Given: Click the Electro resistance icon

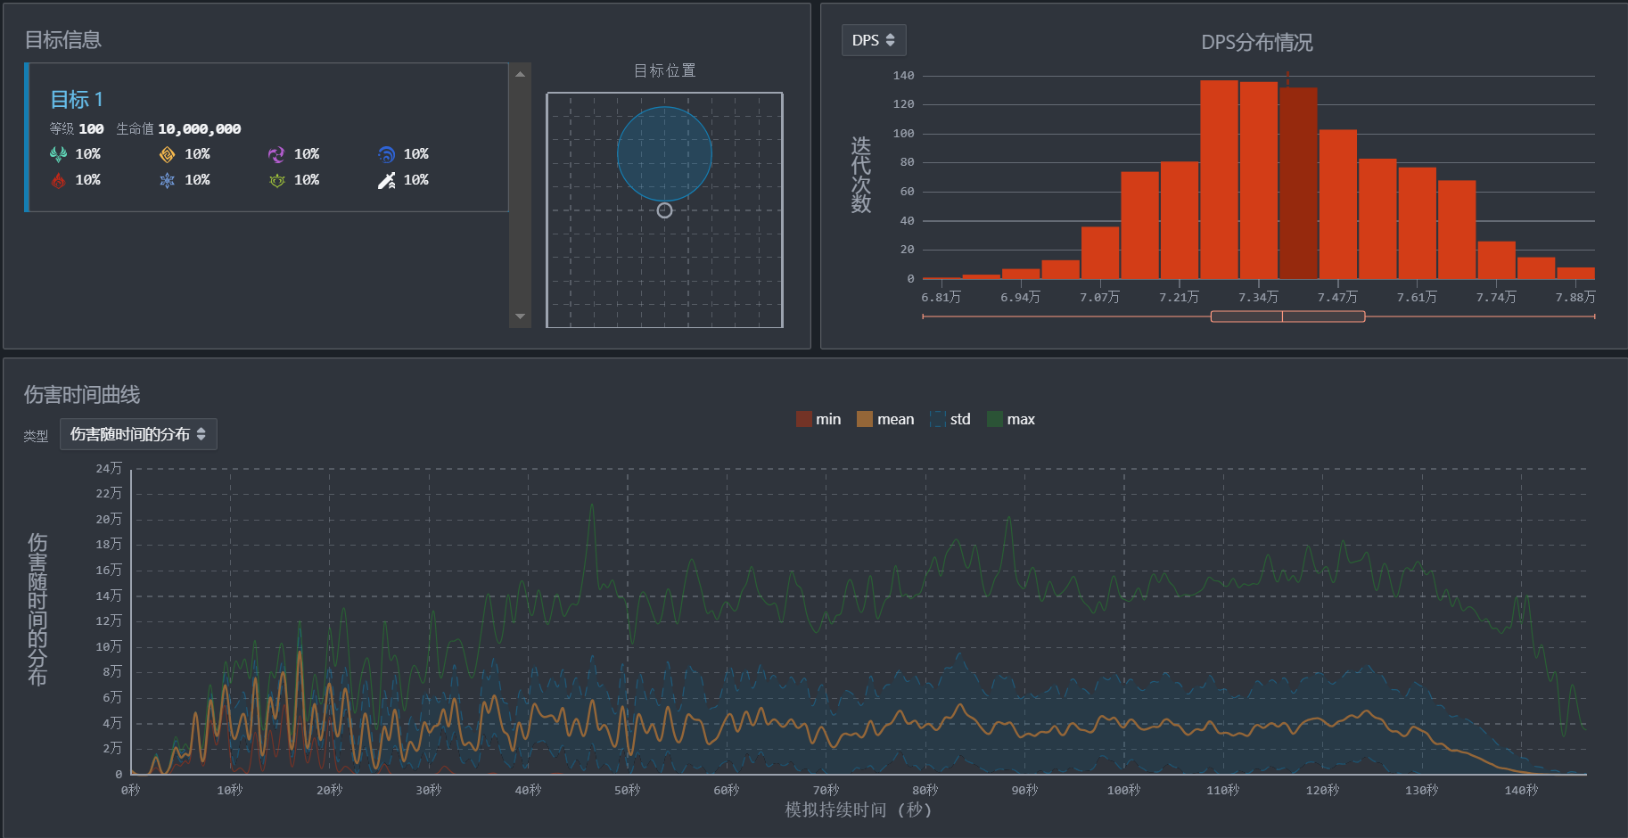Looking at the screenshot, I should pyautogui.click(x=276, y=154).
